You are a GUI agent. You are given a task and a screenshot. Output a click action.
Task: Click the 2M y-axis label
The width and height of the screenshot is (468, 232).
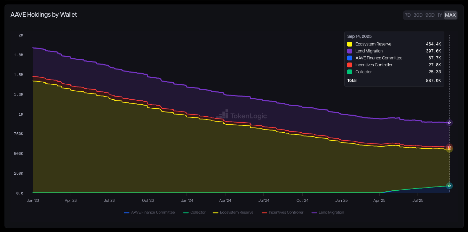pos(21,35)
